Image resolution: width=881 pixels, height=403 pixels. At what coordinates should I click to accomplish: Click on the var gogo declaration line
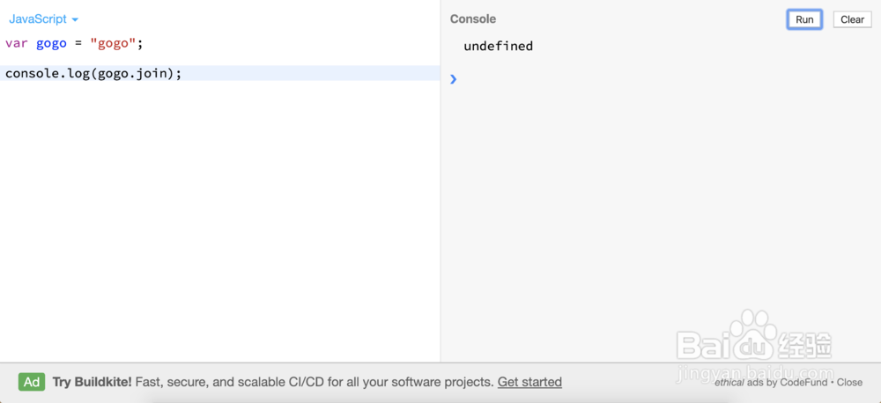[x=219, y=44]
